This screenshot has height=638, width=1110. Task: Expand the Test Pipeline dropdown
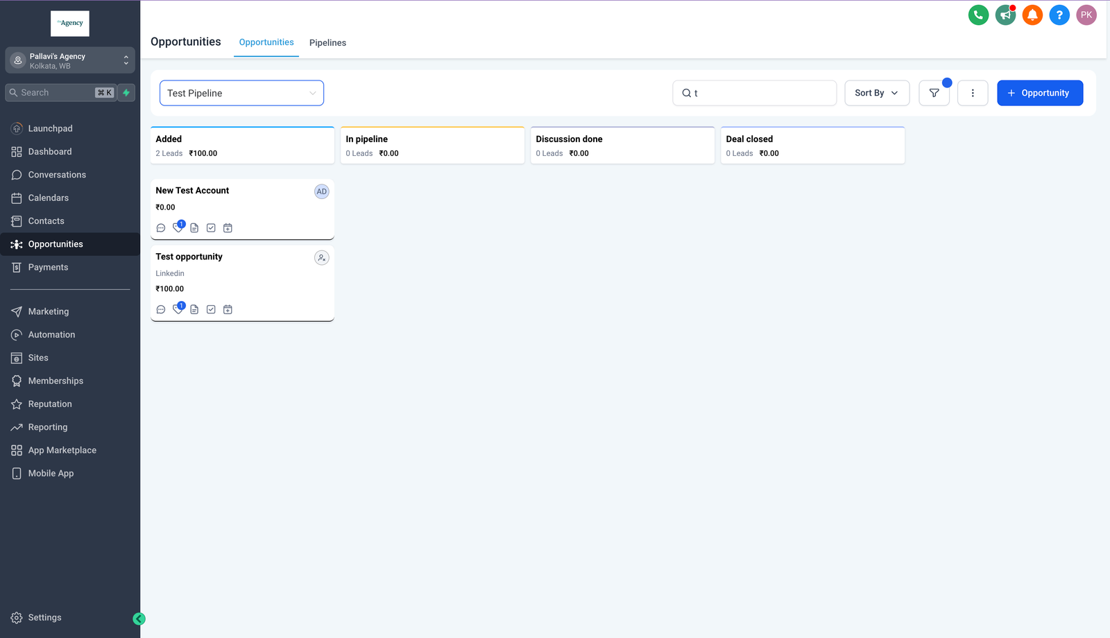point(241,93)
